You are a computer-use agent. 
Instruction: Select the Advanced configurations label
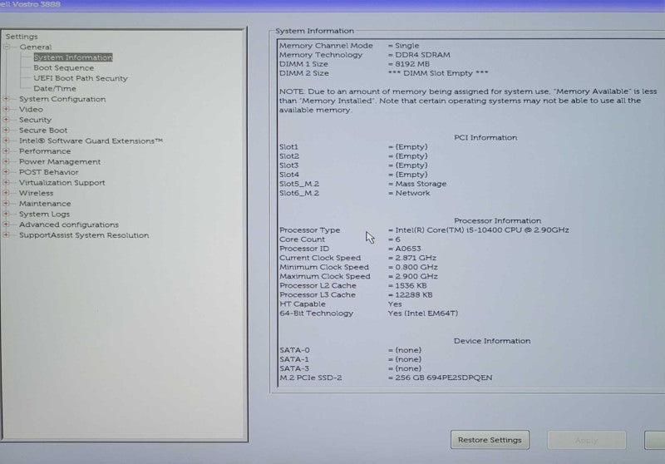[69, 225]
